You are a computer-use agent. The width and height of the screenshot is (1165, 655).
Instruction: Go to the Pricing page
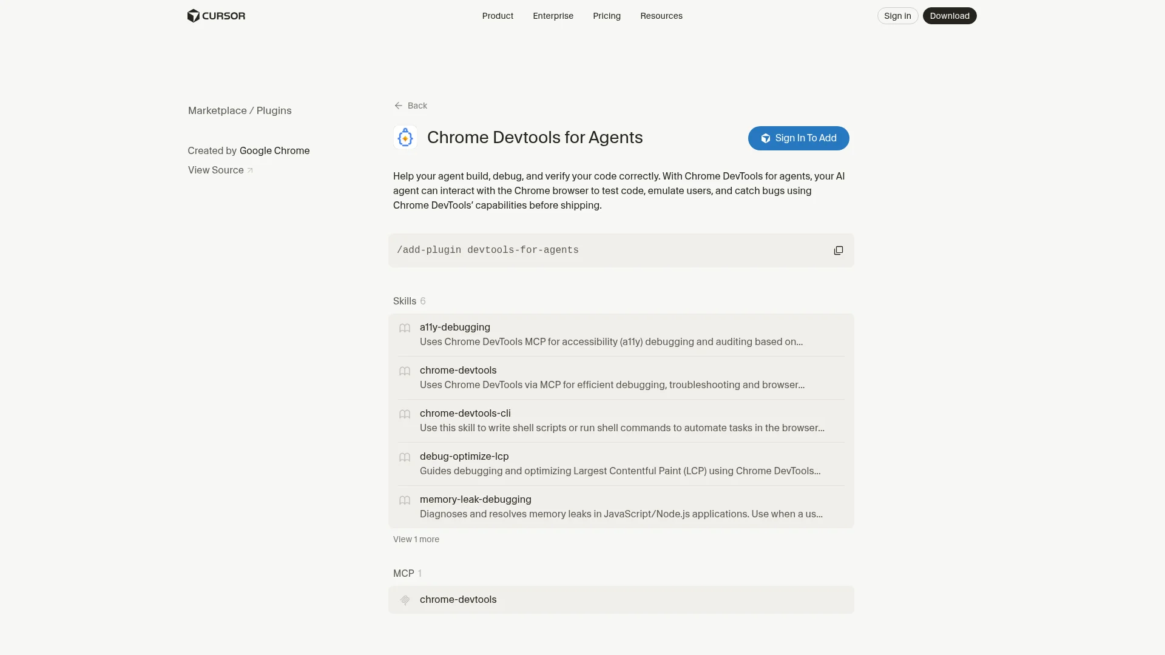(x=607, y=16)
